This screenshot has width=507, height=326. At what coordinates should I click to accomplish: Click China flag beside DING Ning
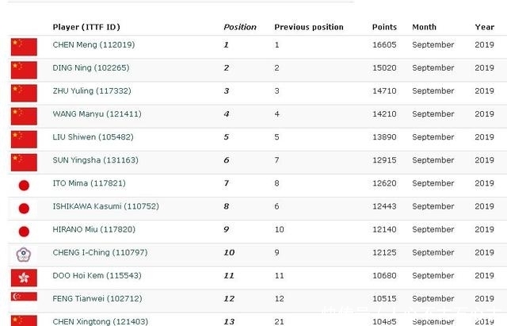[24, 70]
